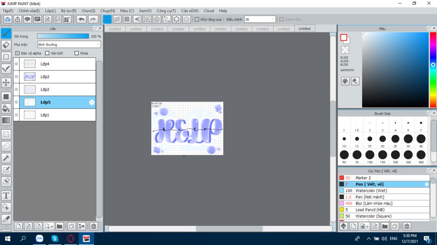437x245 pixels.
Task: Open the Điều chỉnh value dropdown
Action: point(260,20)
